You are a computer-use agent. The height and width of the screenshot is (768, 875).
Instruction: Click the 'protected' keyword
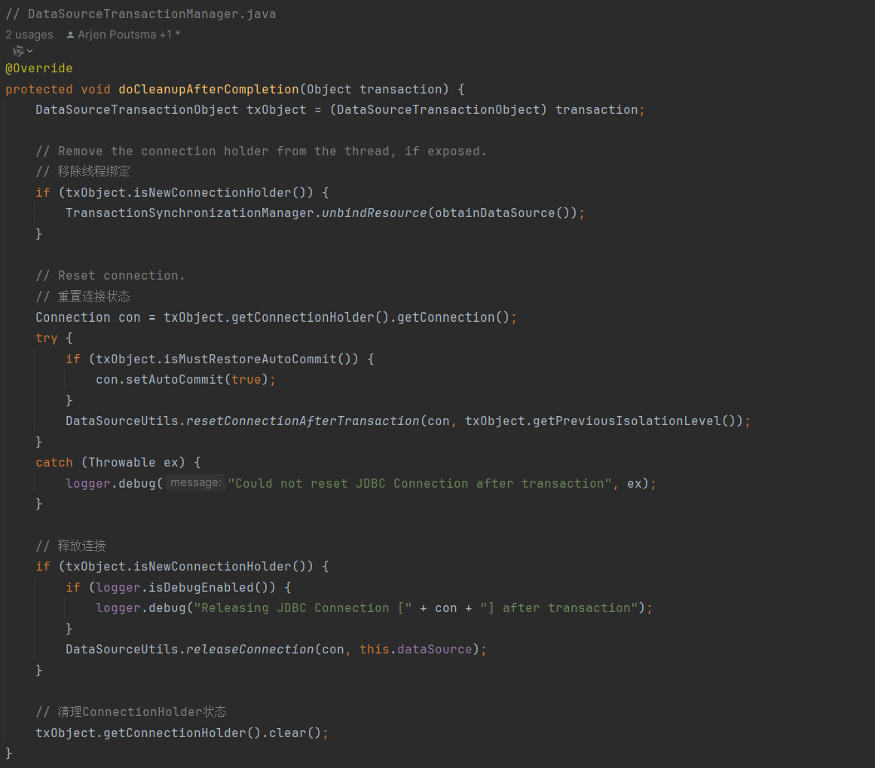coord(39,89)
